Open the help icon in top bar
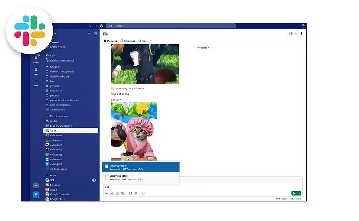 coord(303,26)
